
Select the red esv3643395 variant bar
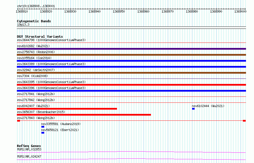point(131,85)
